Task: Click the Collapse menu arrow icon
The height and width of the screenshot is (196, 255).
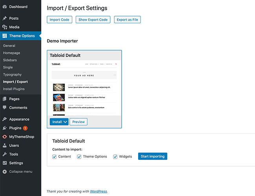Action: [x=5, y=172]
